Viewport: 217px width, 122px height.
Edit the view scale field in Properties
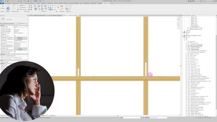(x=20, y=27)
